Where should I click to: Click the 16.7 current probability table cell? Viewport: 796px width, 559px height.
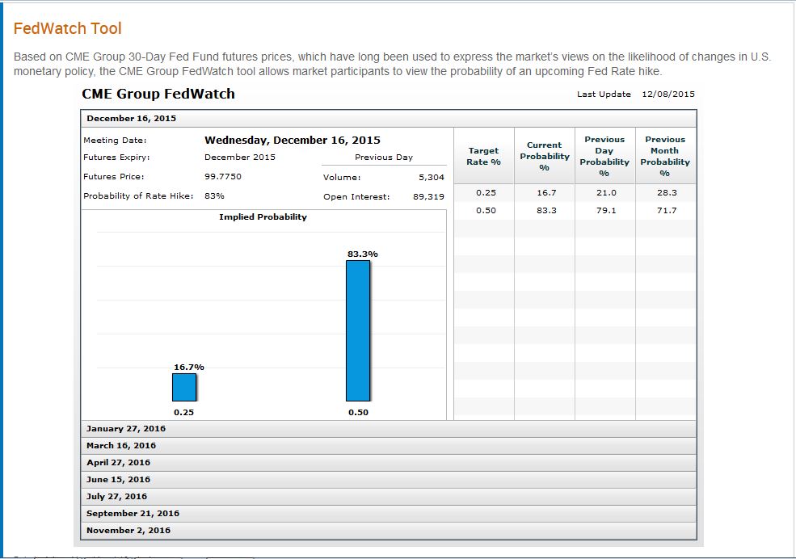pos(546,193)
